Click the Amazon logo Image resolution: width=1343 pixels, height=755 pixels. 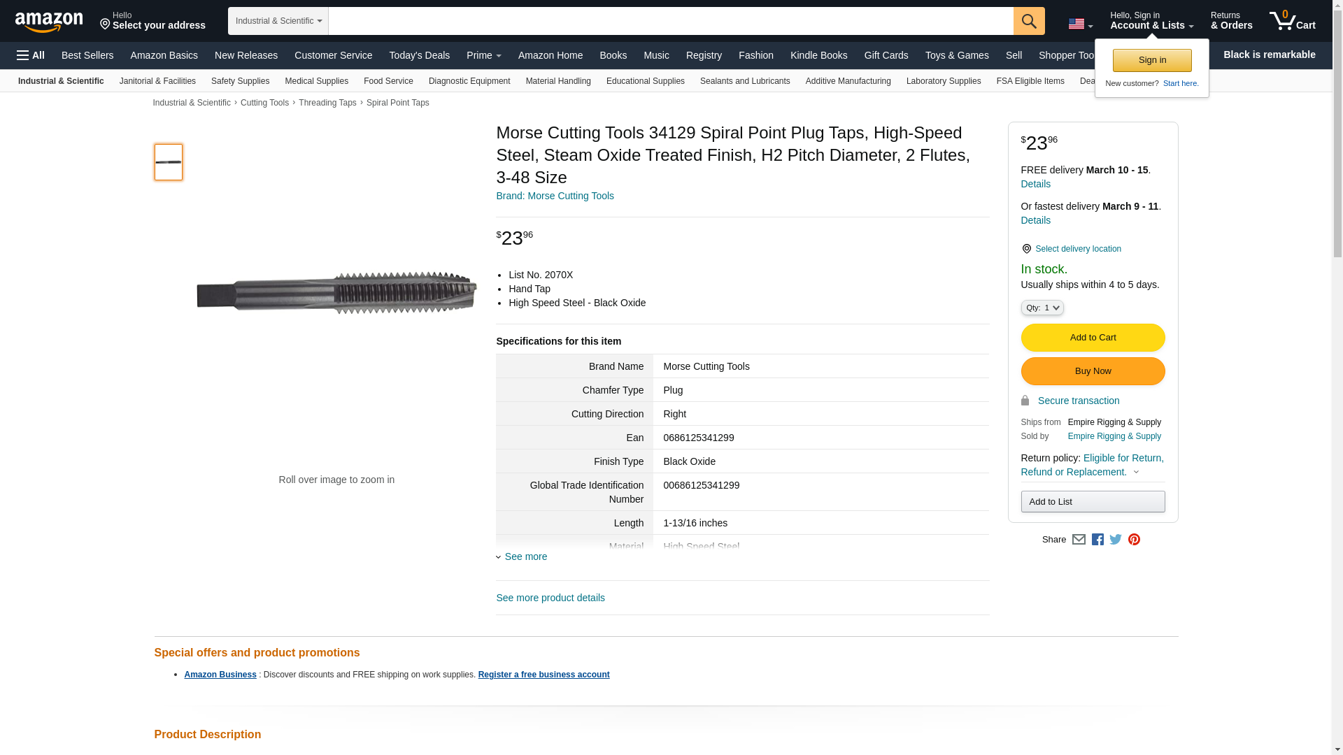pyautogui.click(x=49, y=22)
